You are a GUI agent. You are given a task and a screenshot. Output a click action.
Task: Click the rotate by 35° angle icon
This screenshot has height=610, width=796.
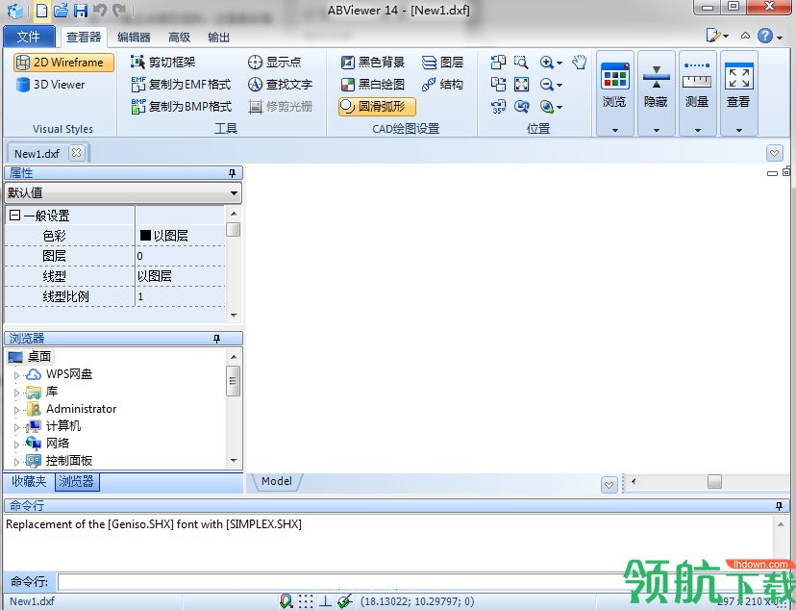point(498,106)
